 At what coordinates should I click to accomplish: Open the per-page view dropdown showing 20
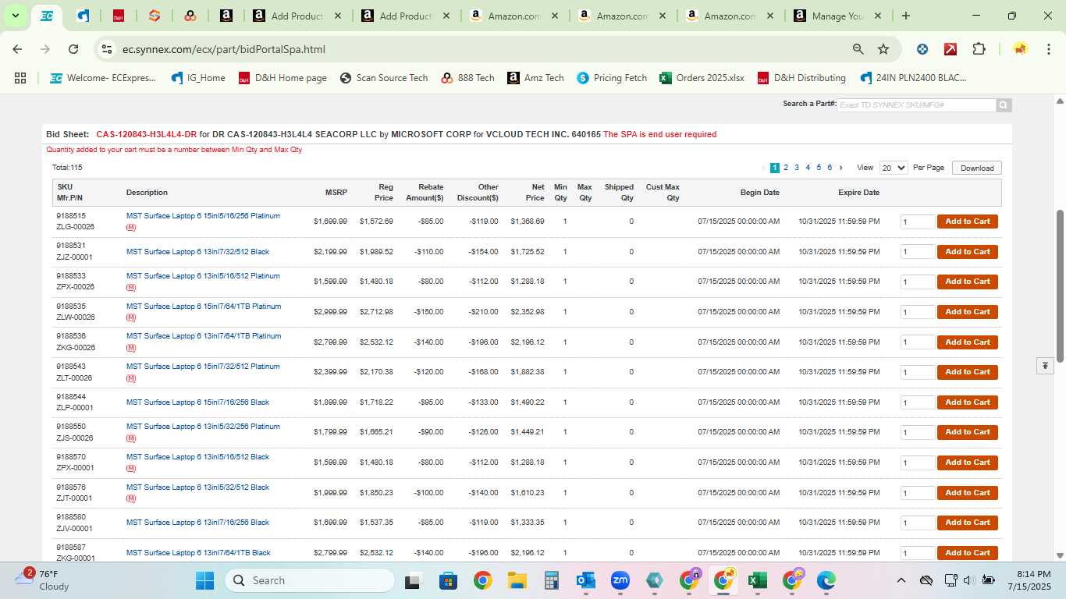coord(894,168)
